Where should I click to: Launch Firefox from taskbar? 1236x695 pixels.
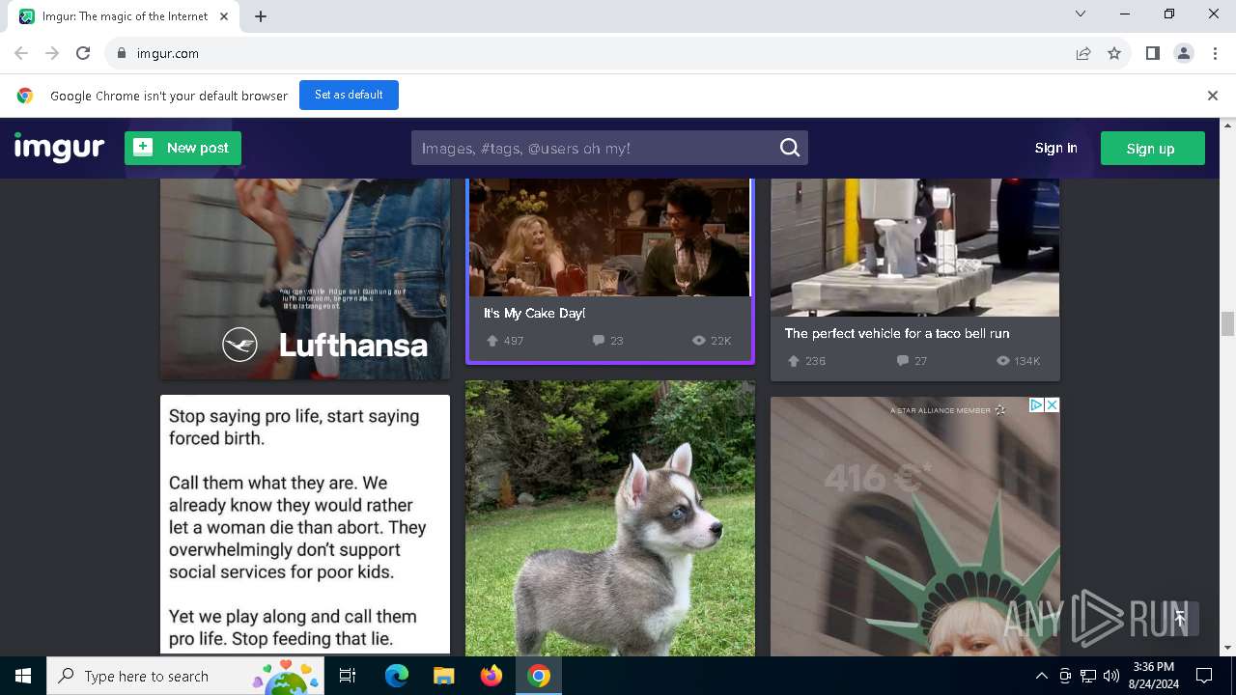(491, 676)
